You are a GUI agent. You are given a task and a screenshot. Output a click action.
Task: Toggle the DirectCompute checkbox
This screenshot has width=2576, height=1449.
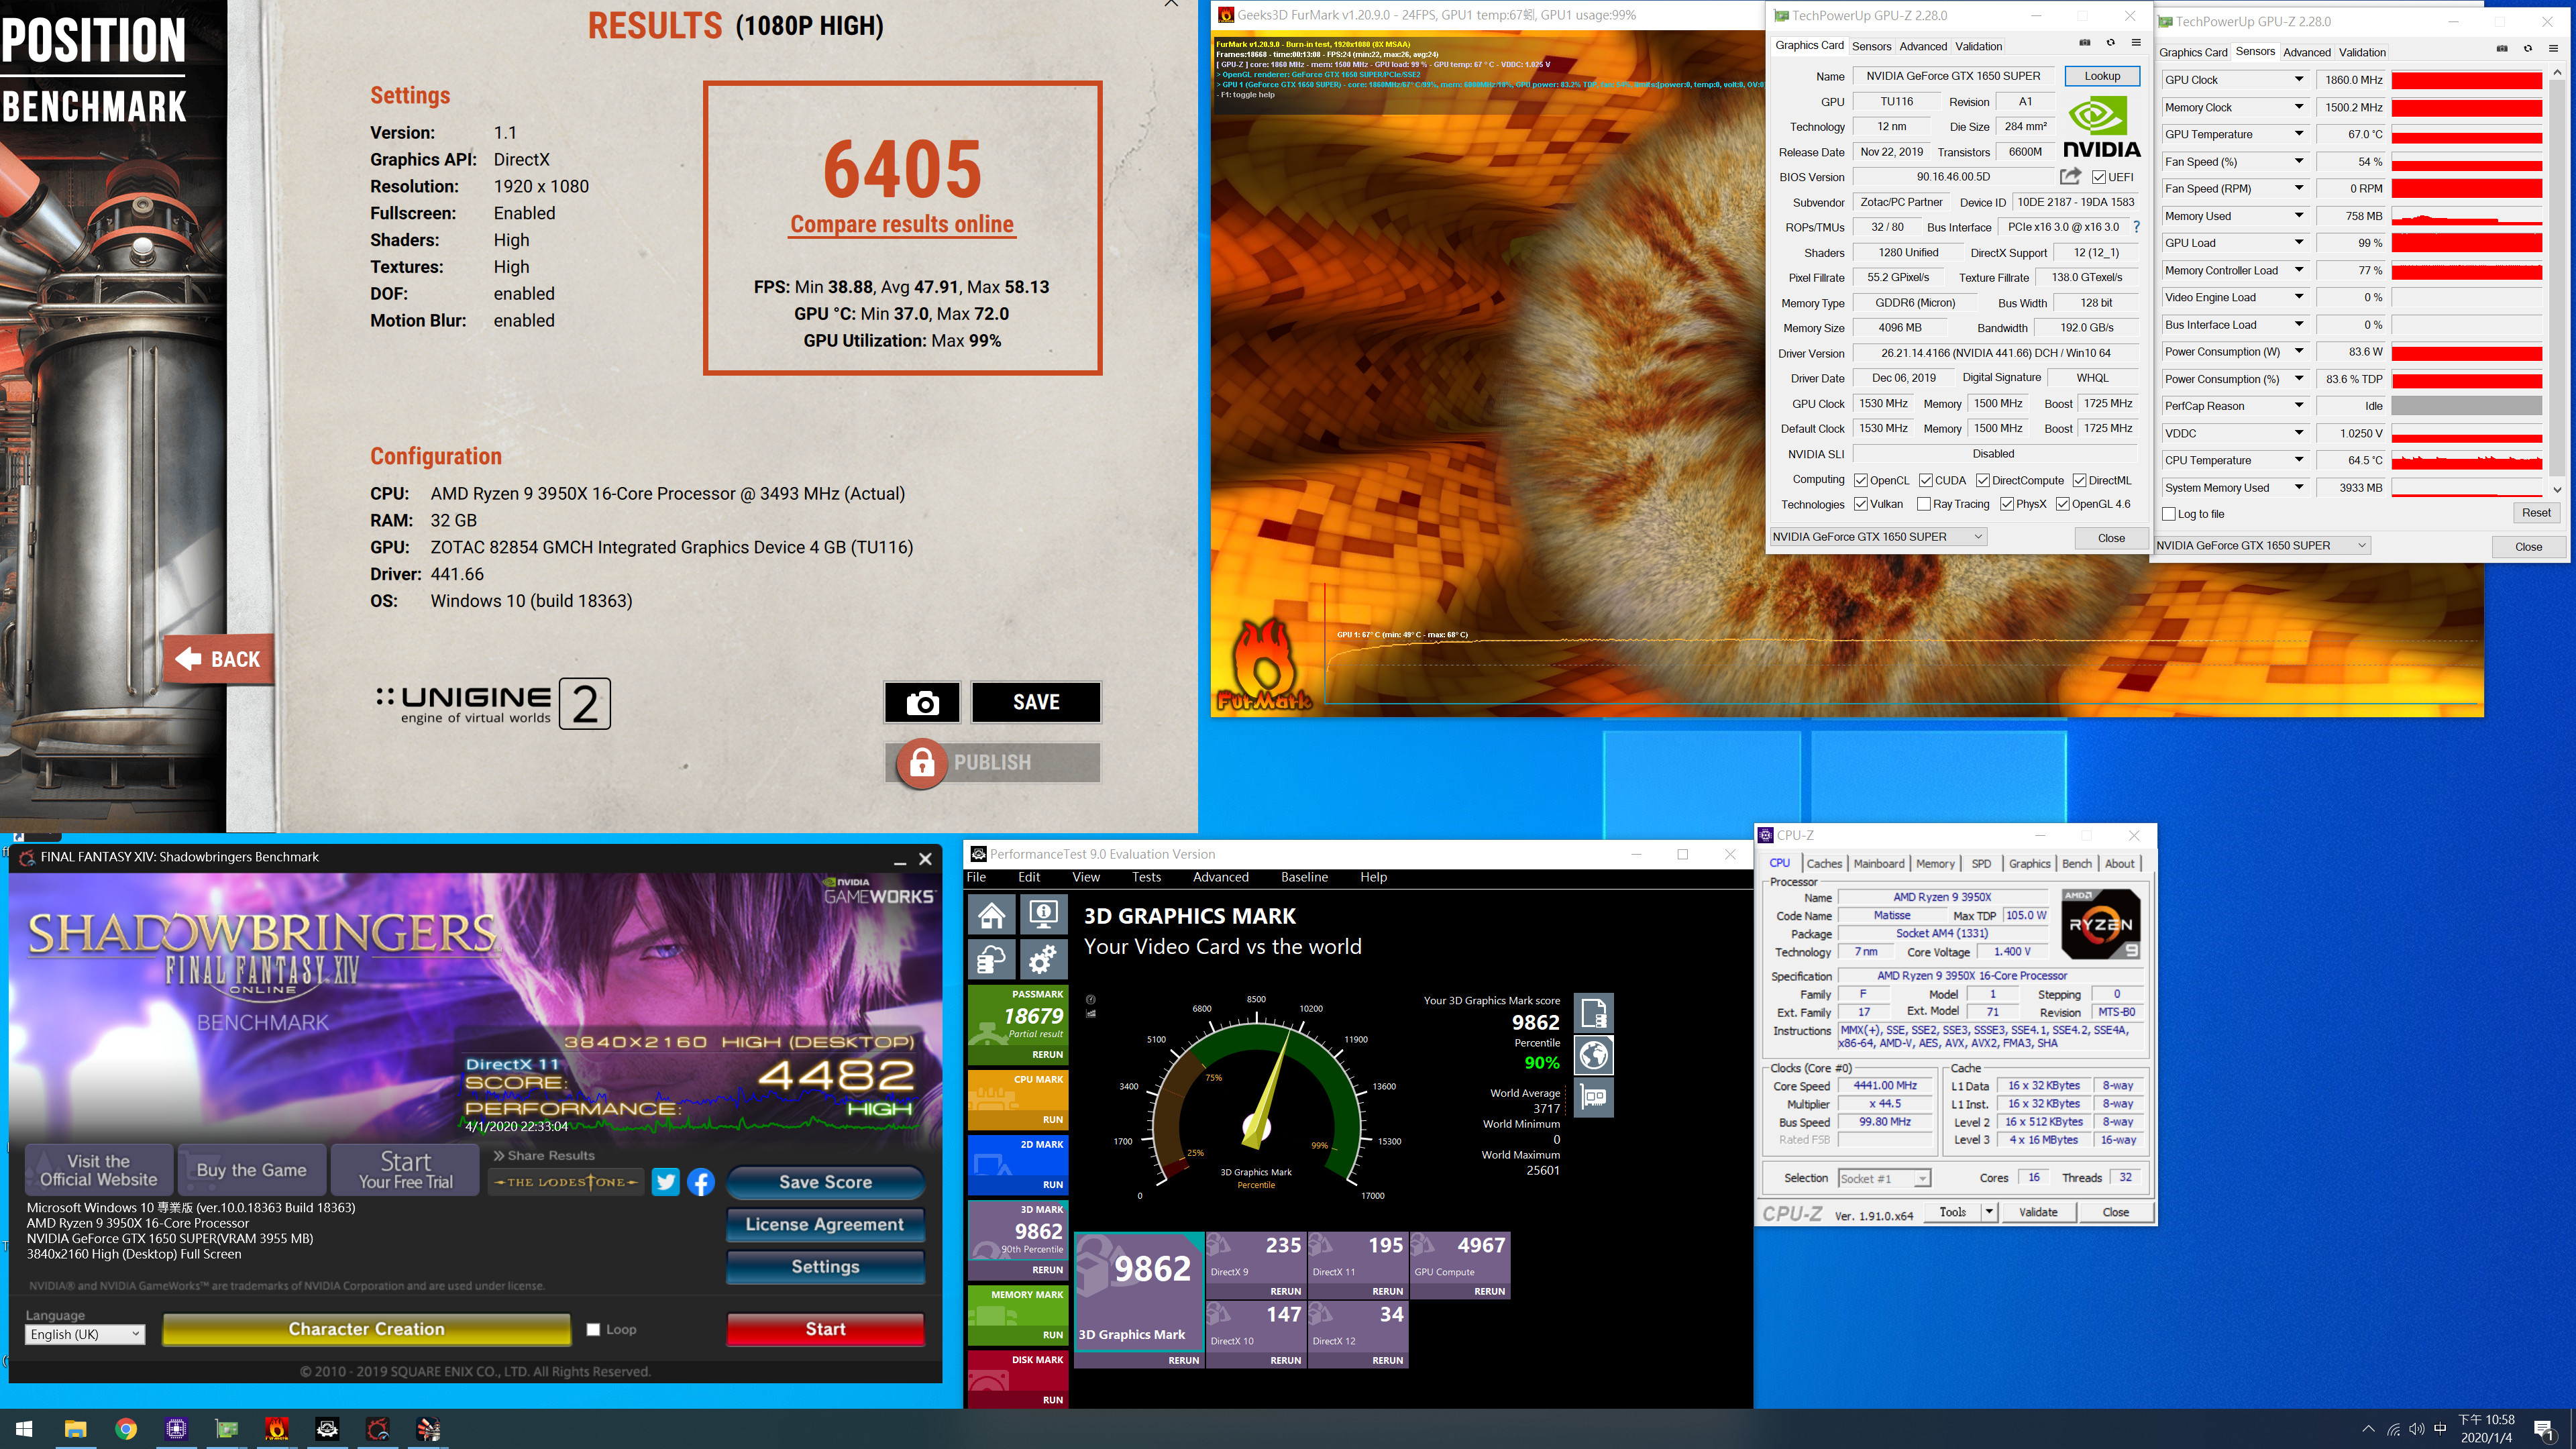[x=1983, y=481]
